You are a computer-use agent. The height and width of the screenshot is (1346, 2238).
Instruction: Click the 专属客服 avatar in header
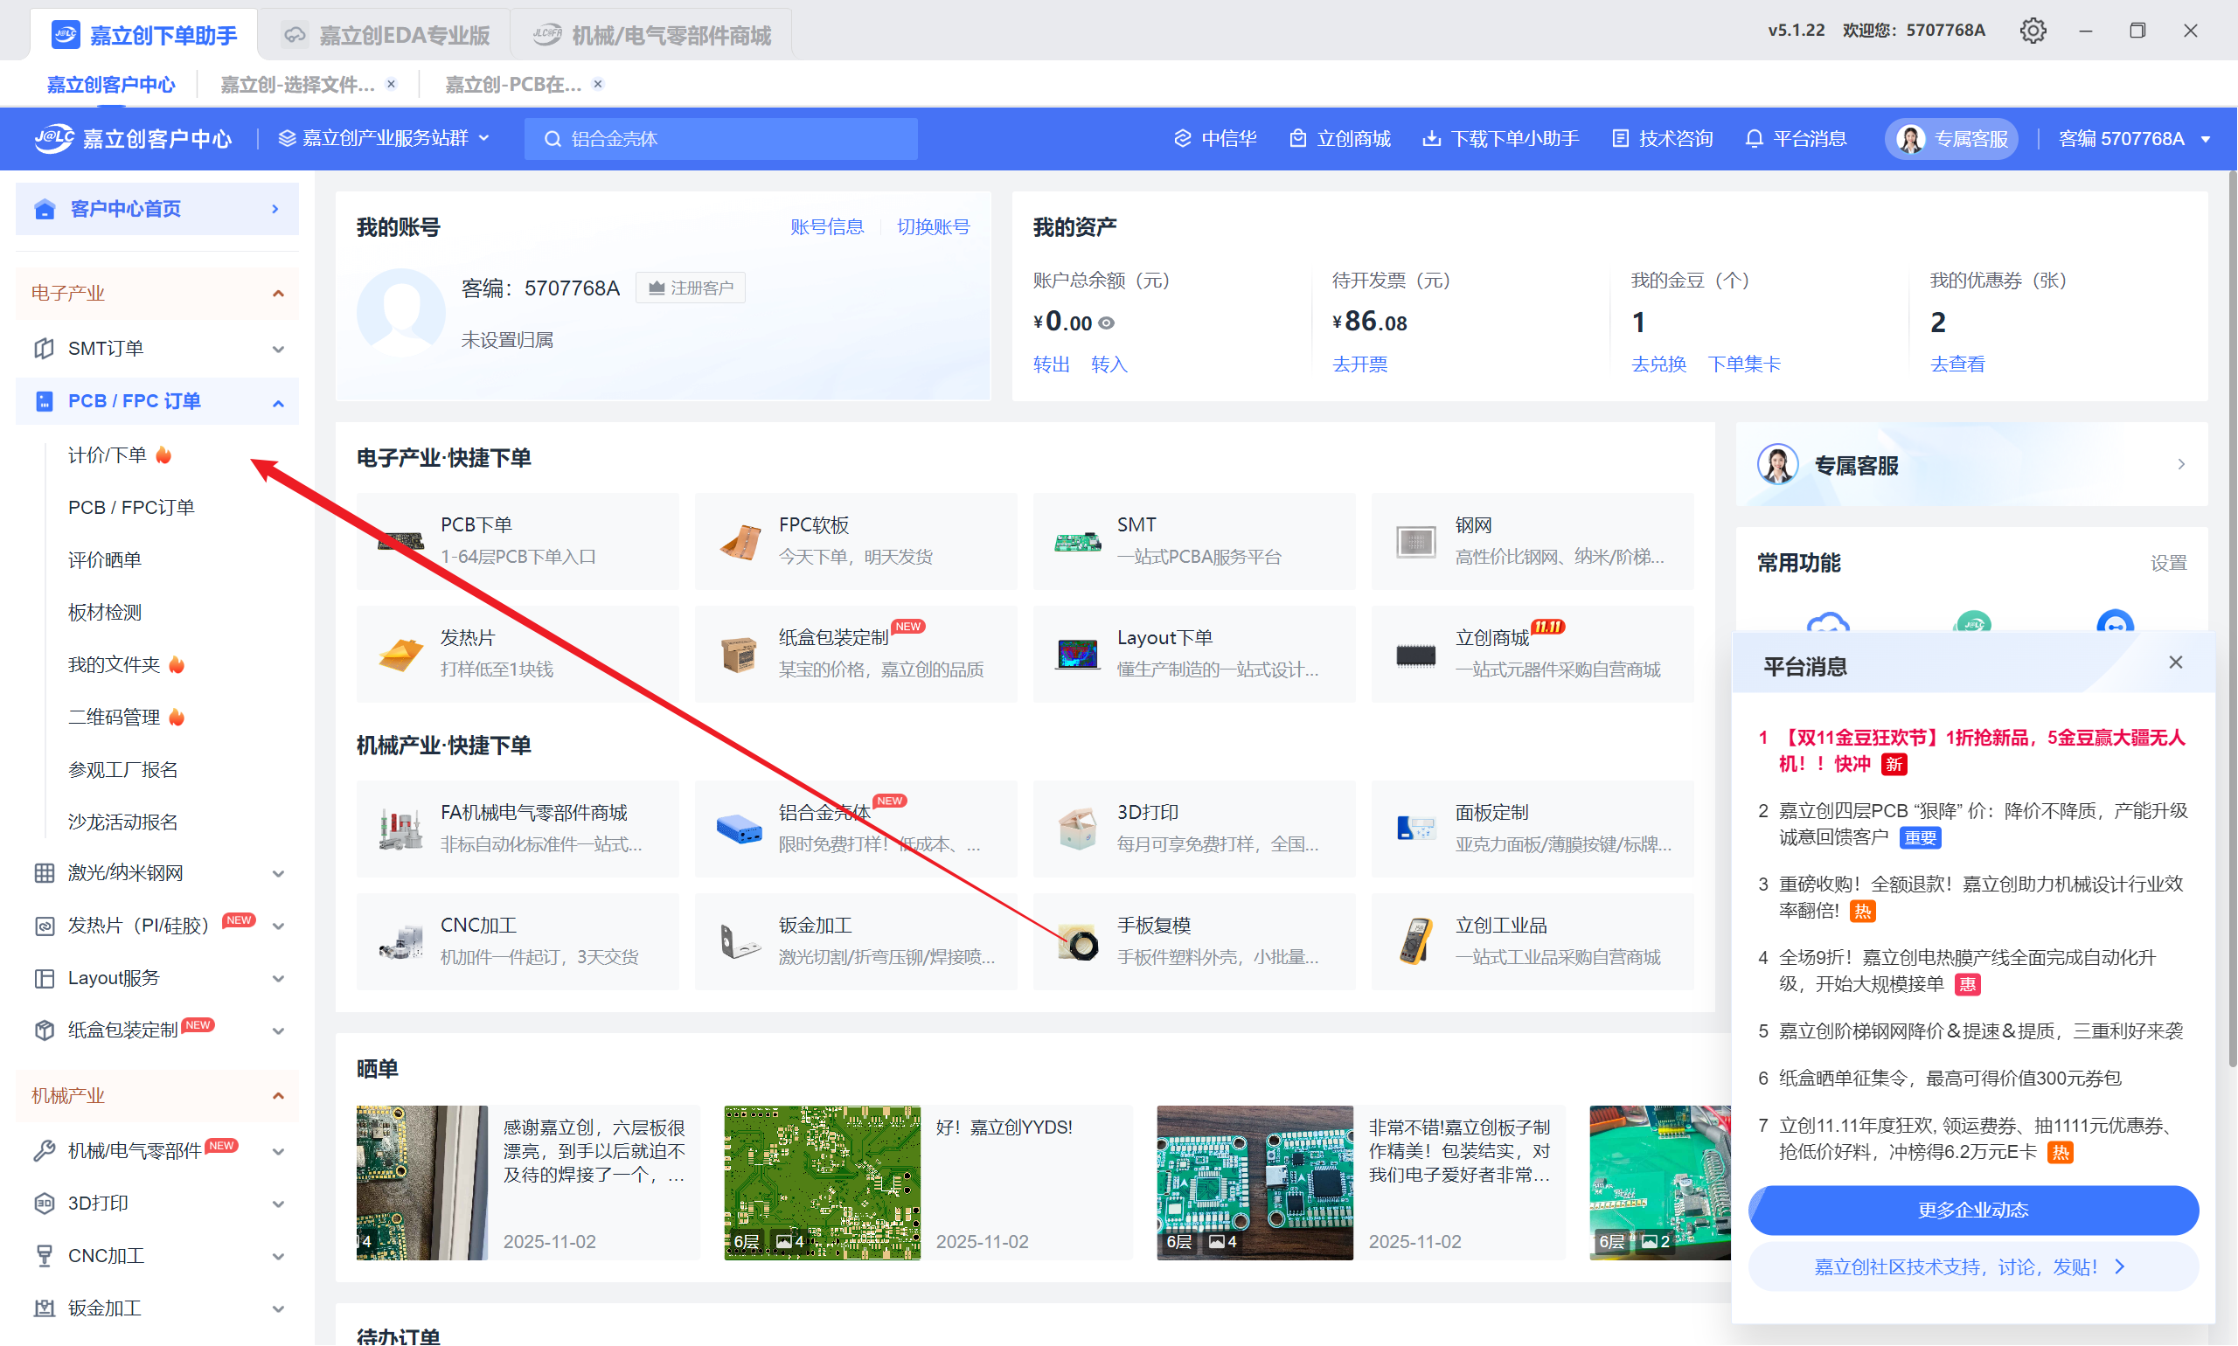[1910, 139]
